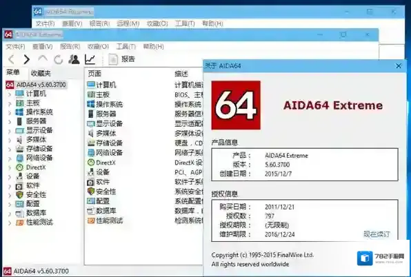Open the 文件(F) menu in AIDA64 Extreme
The width and height of the screenshot is (411, 277).
tap(15, 47)
